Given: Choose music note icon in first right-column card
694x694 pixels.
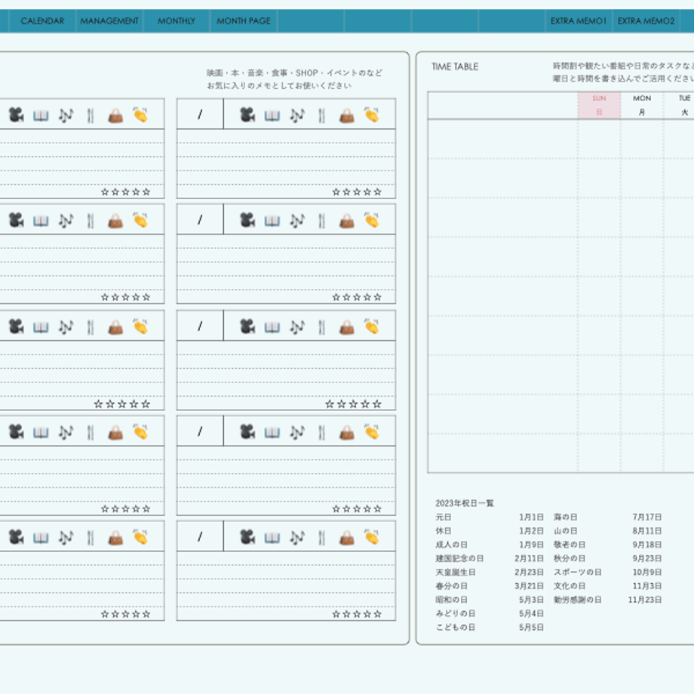Looking at the screenshot, I should point(297,115).
